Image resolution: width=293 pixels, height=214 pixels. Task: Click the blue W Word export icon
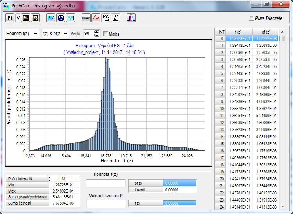pos(51,18)
